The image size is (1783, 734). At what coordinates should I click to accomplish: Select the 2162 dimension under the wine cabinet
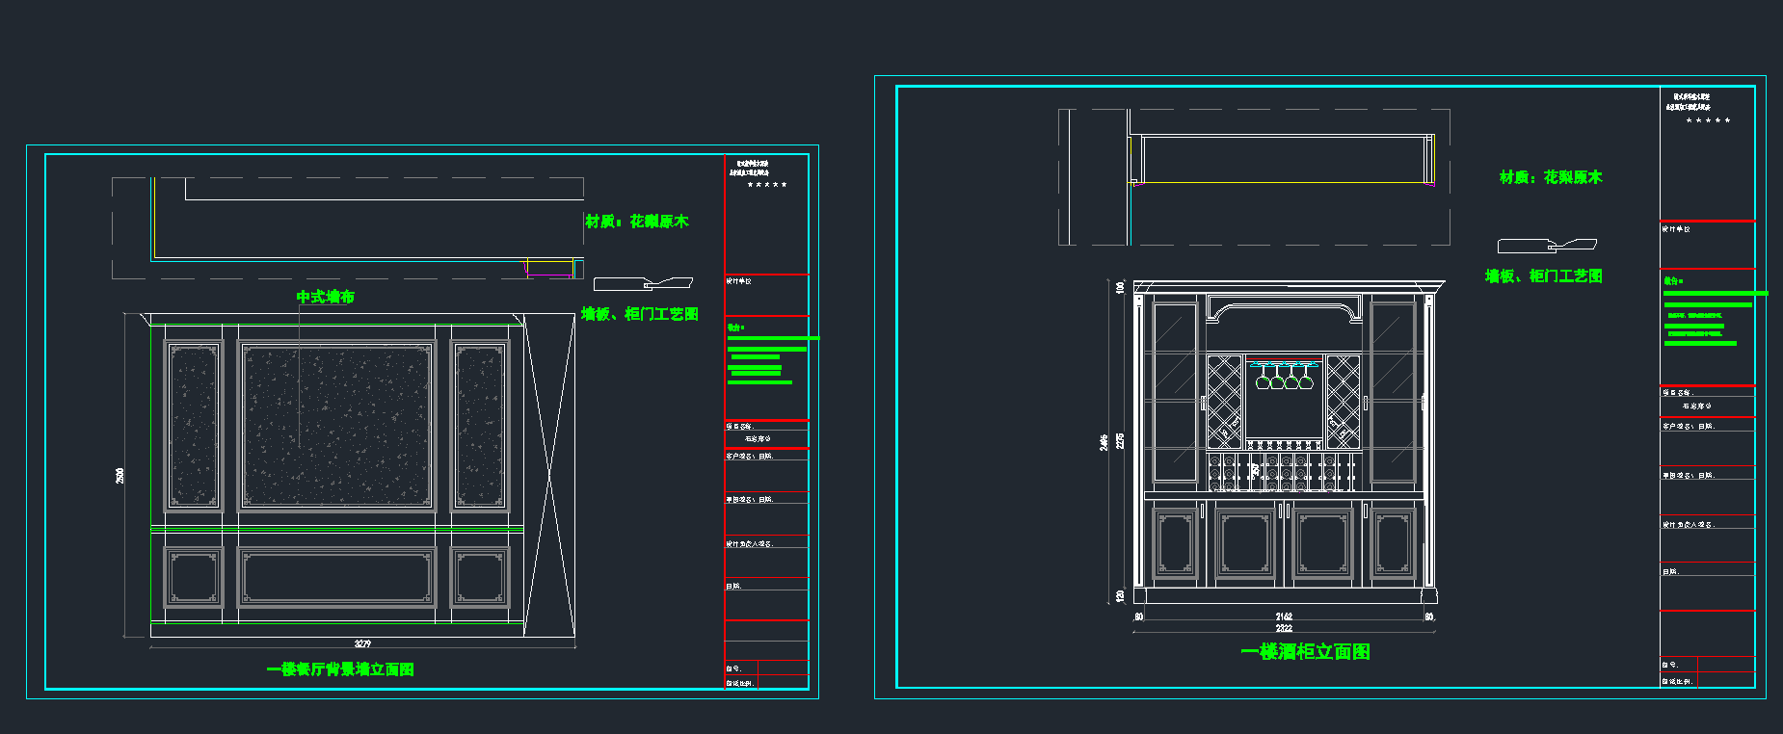[1284, 616]
